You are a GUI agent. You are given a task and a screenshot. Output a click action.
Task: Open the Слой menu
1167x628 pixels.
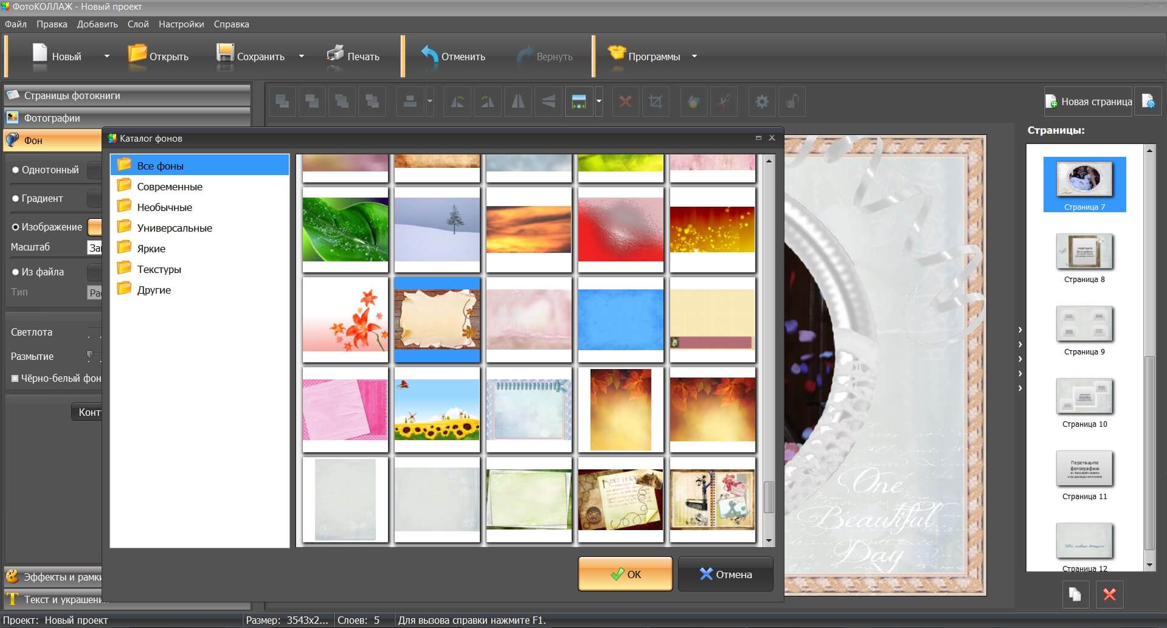138,24
